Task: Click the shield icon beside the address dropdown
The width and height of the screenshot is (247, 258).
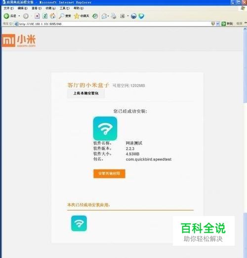Action: point(213,24)
